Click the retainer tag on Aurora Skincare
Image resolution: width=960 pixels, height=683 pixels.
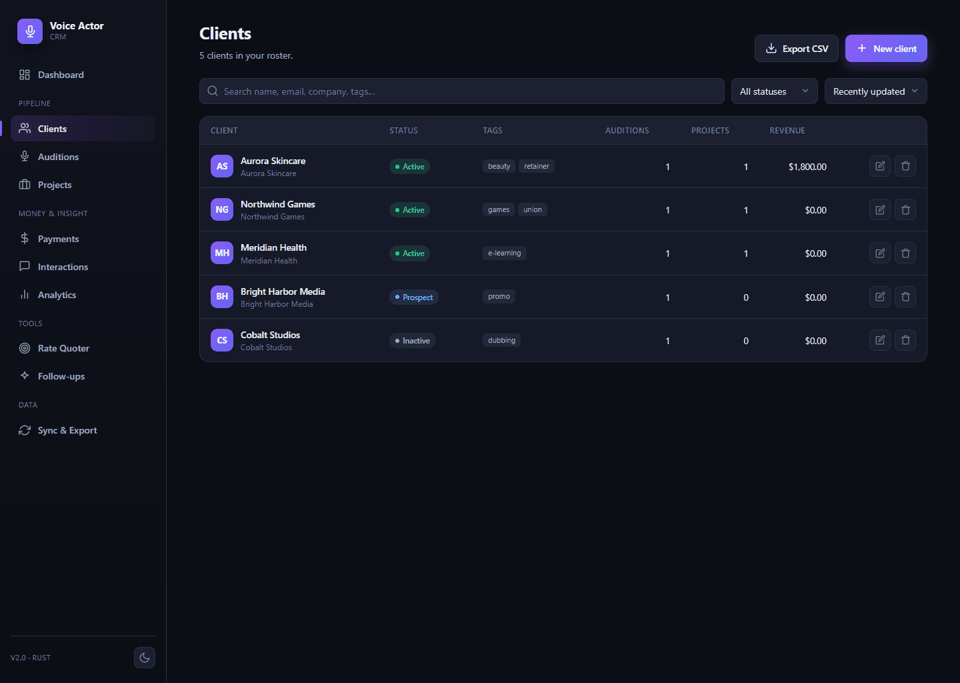coord(537,166)
